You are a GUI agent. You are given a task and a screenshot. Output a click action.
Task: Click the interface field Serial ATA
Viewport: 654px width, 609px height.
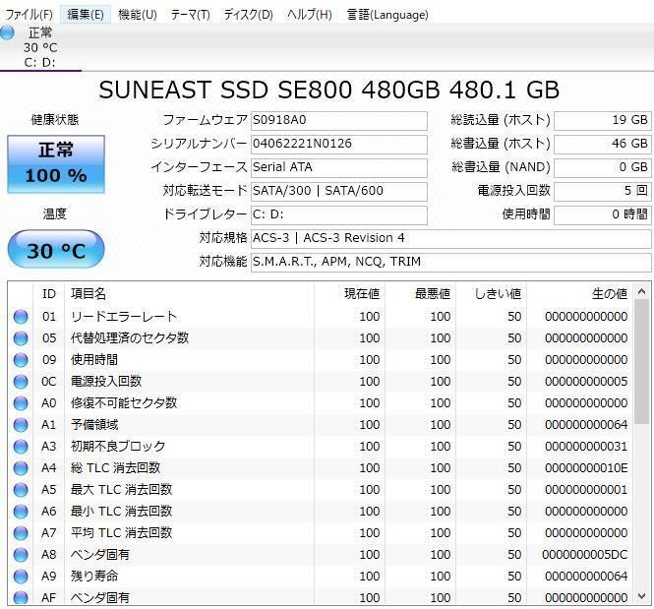pos(338,167)
